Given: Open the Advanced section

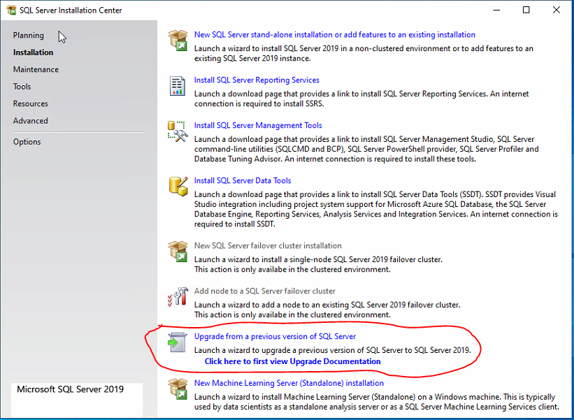Looking at the screenshot, I should (x=30, y=120).
